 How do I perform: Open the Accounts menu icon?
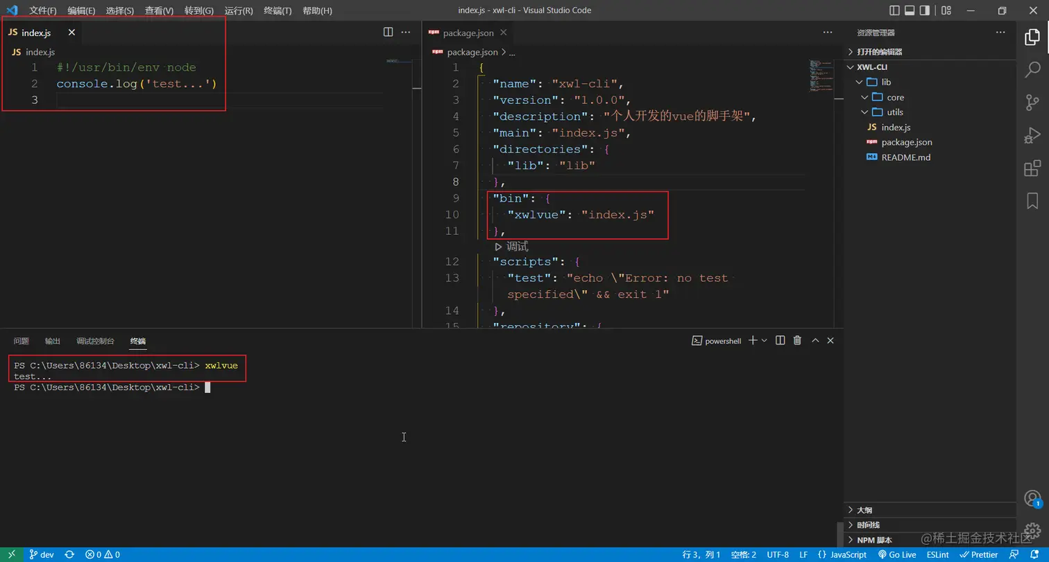[x=1032, y=498]
